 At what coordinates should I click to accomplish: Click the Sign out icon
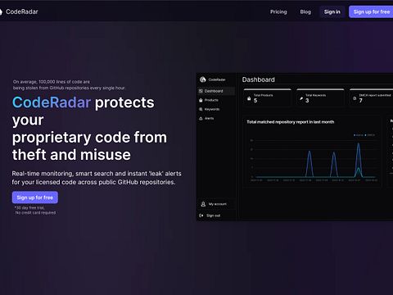coord(201,216)
